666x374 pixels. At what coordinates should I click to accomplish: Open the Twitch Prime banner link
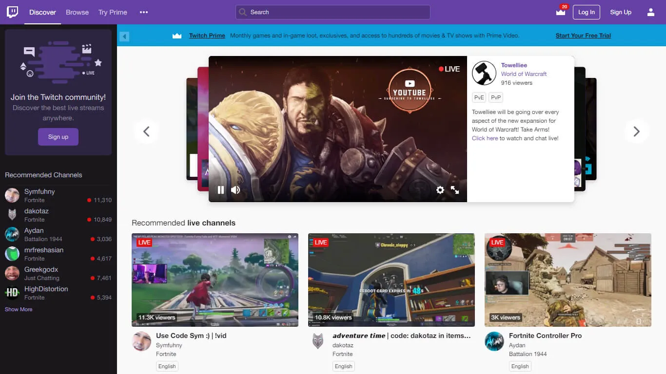click(x=207, y=36)
